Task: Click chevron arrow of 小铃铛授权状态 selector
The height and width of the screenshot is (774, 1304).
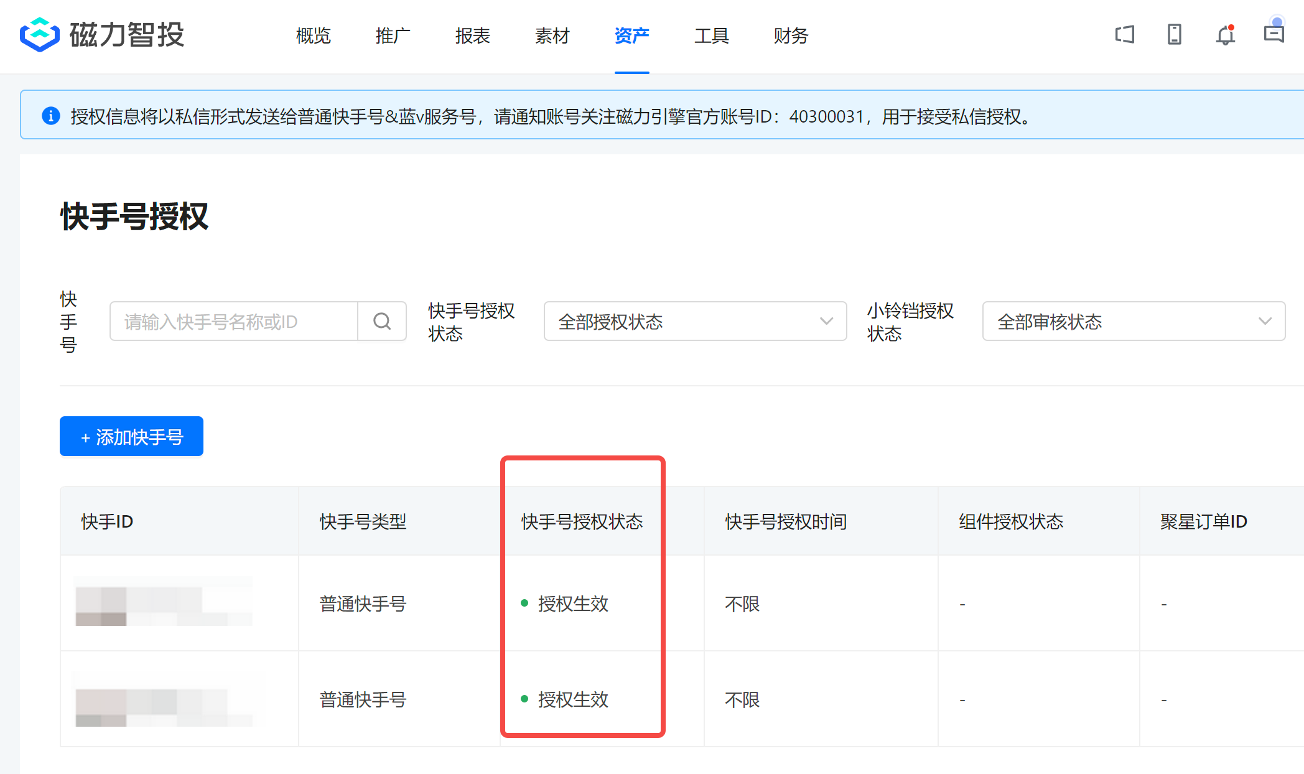Action: [x=1264, y=321]
